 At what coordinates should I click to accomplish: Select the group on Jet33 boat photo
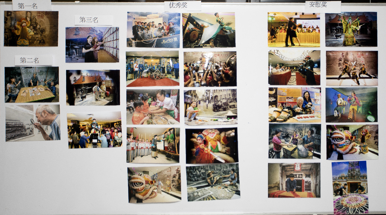tap(154, 30)
